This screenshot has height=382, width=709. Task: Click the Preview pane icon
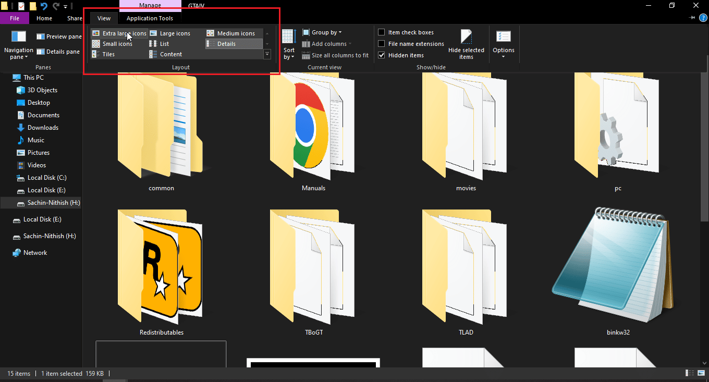click(40, 36)
